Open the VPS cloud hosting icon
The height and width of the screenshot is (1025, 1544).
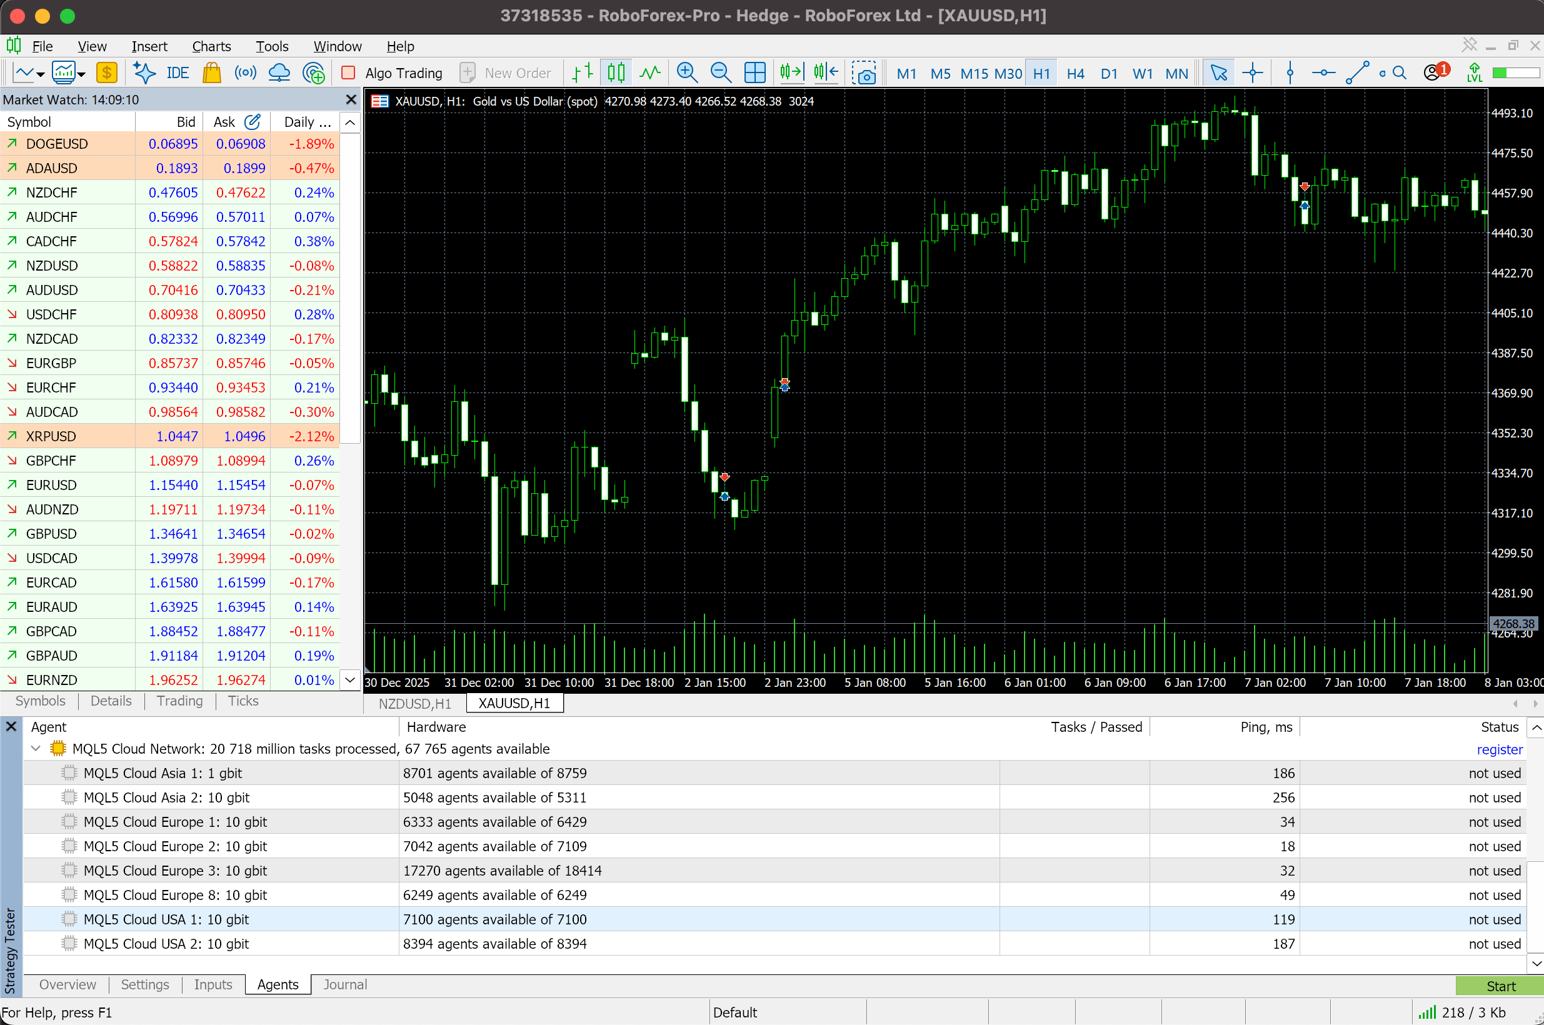click(279, 72)
